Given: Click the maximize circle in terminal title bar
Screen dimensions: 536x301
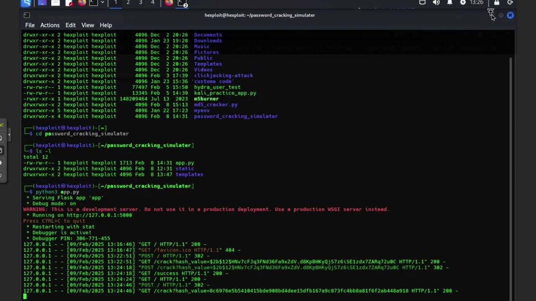Looking at the screenshot, I should [x=501, y=15].
